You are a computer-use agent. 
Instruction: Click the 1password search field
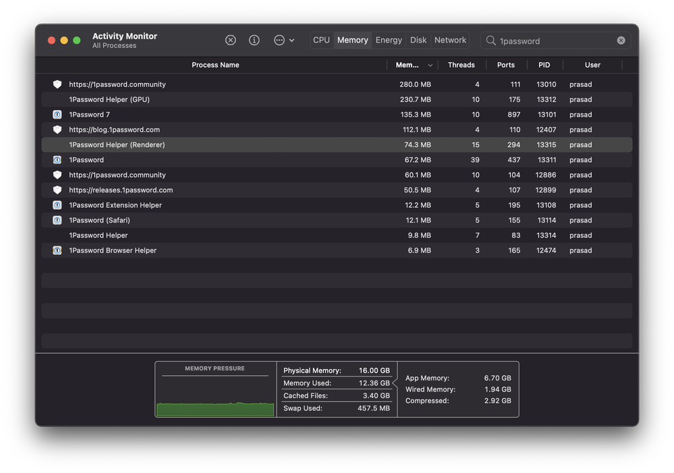click(553, 41)
